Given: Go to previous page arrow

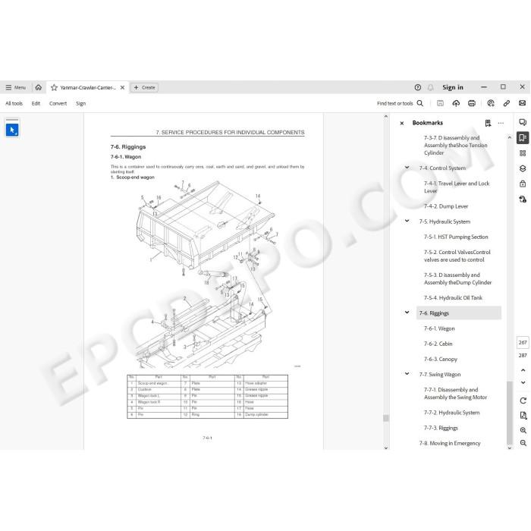Looking at the screenshot, I should [x=523, y=370].
